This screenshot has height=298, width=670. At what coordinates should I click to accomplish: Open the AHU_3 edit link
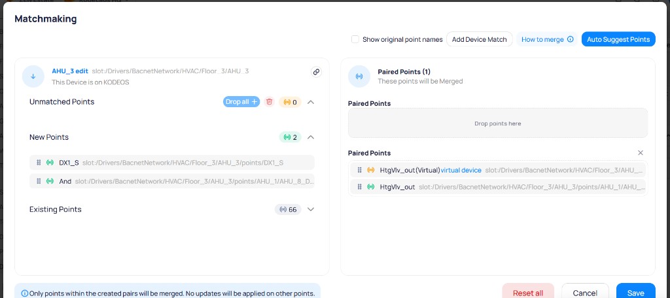[70, 71]
